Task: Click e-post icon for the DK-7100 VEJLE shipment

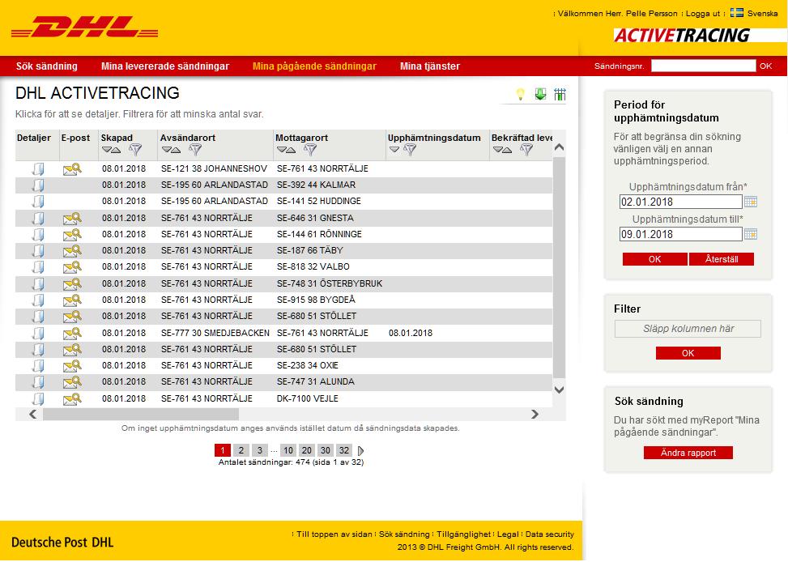Action: click(x=72, y=398)
